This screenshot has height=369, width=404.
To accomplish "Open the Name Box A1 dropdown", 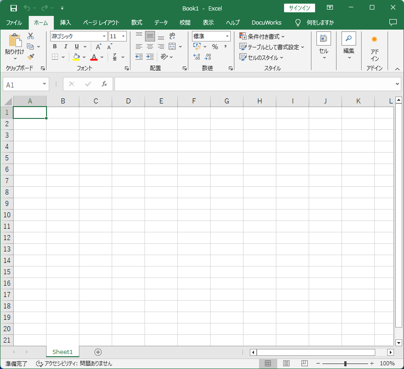I will (44, 84).
